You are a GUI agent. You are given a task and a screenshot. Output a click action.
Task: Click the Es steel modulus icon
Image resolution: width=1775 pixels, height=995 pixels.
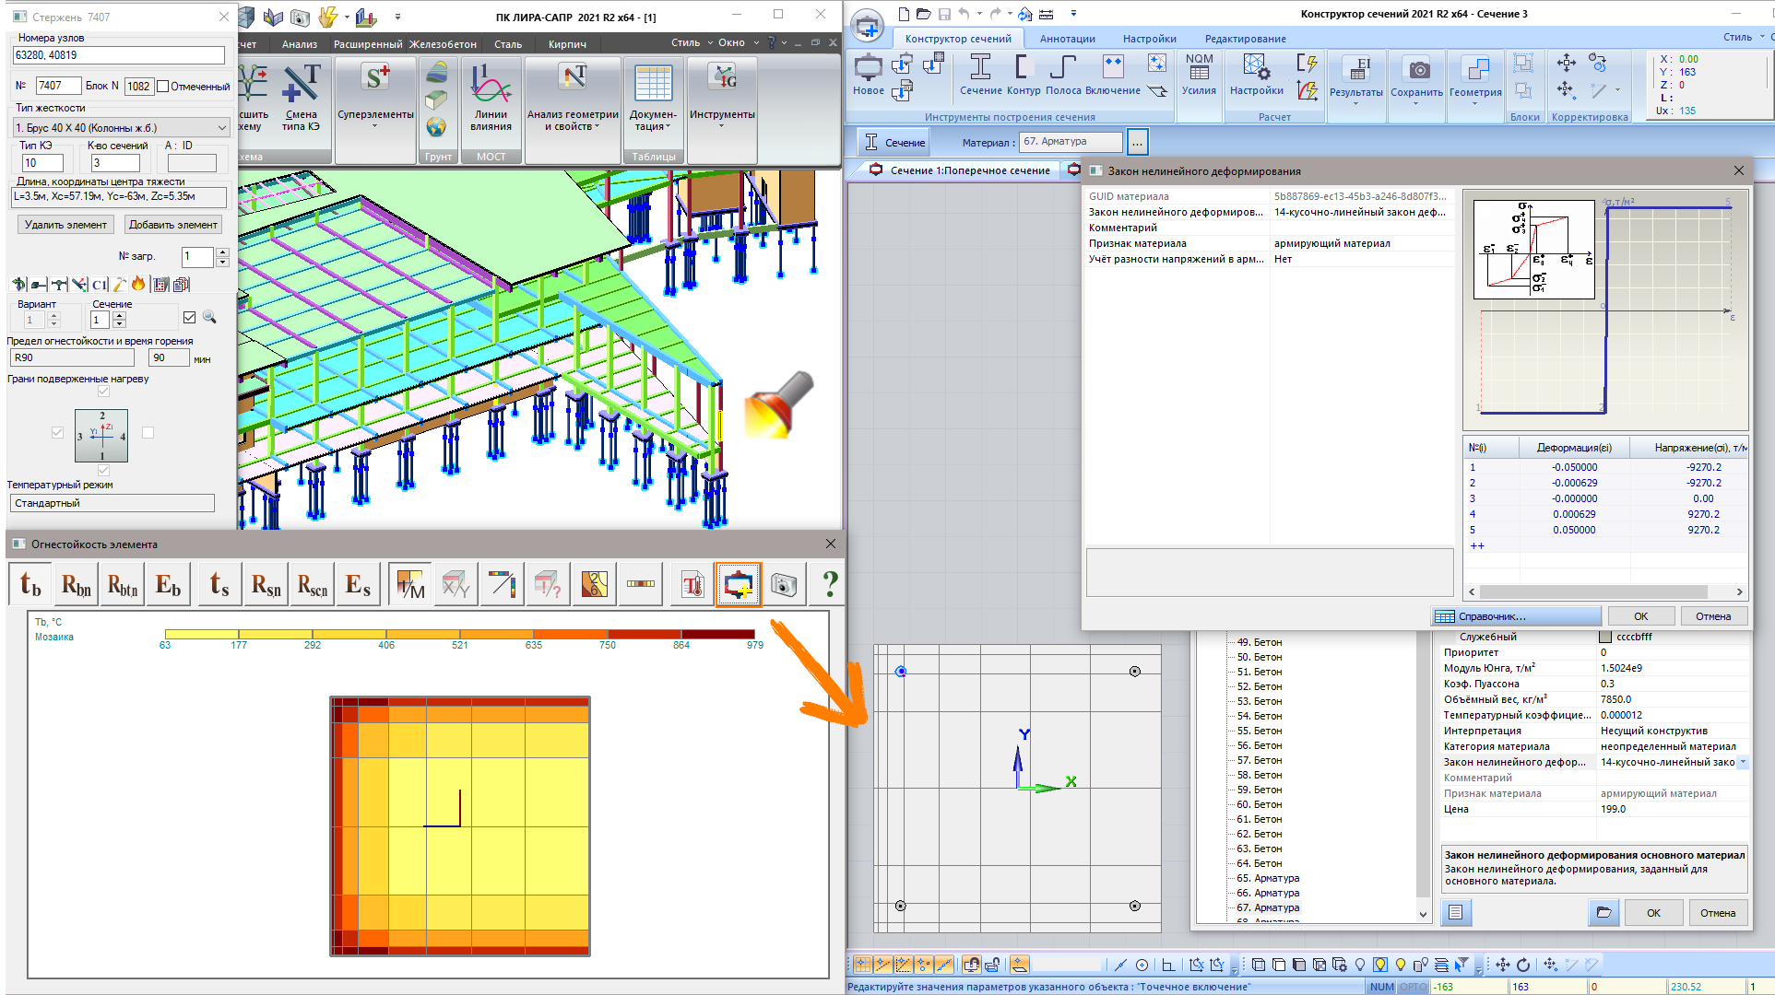(x=358, y=584)
